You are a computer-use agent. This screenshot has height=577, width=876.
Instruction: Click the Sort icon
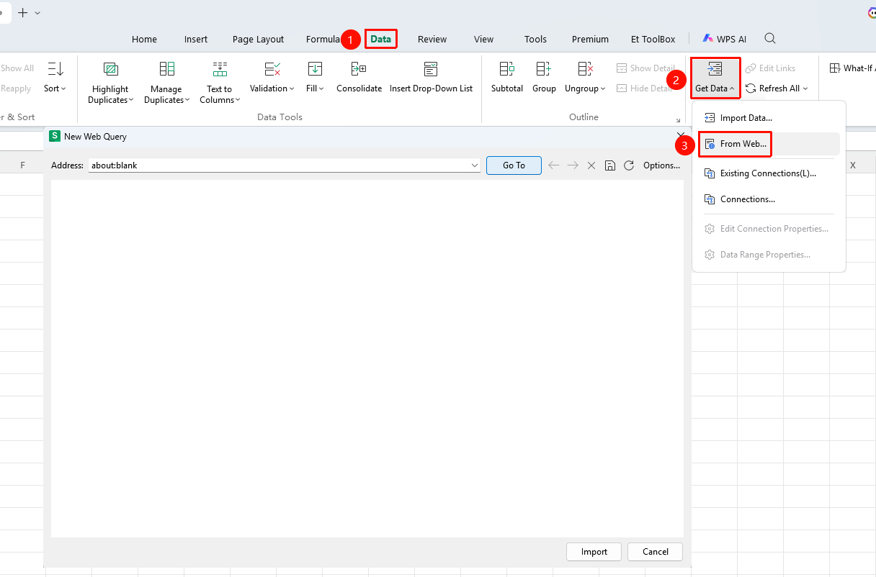55,69
